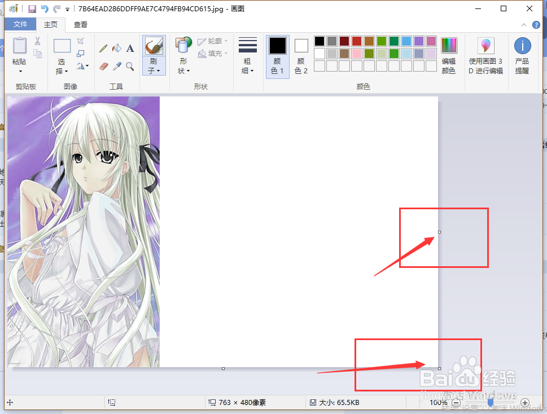
Task: Click the Save icon in title bar
Action: (x=32, y=8)
